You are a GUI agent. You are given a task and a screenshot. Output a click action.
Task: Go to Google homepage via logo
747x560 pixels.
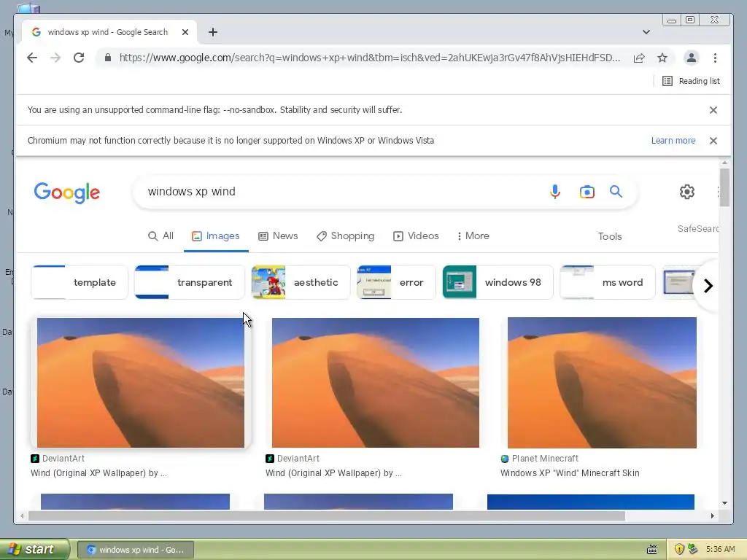point(66,192)
